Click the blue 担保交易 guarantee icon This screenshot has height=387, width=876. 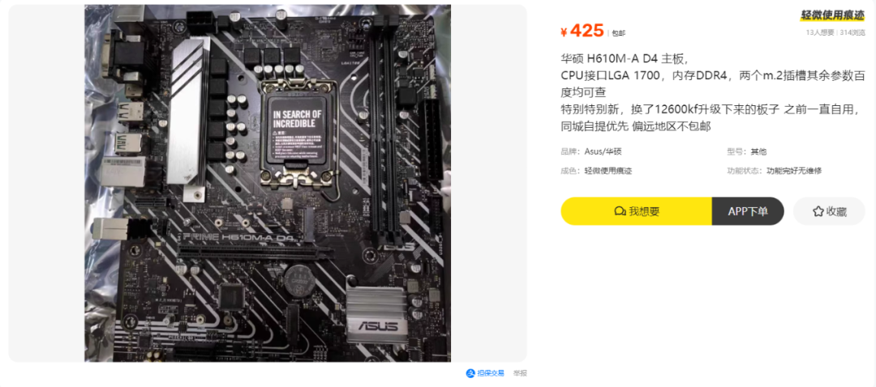[x=470, y=373]
